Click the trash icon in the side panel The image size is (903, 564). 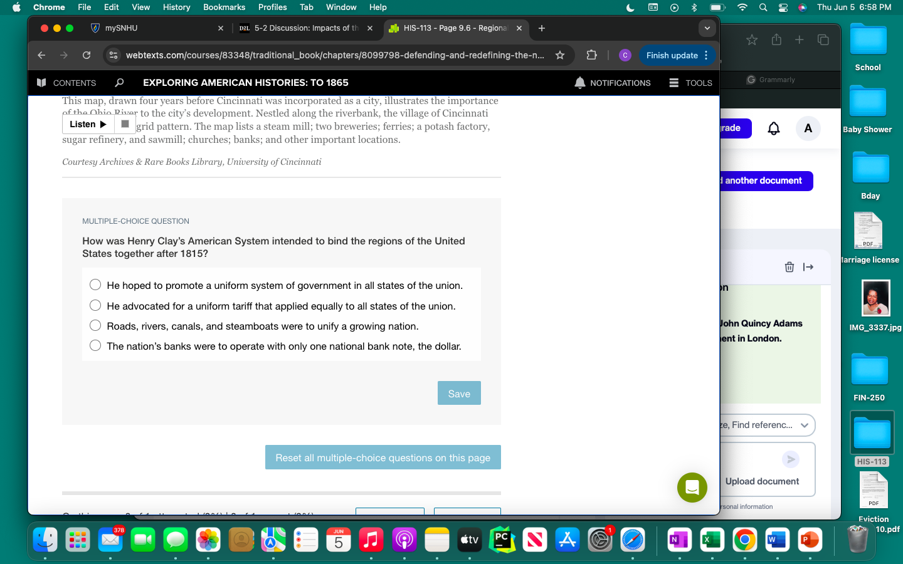[789, 267]
